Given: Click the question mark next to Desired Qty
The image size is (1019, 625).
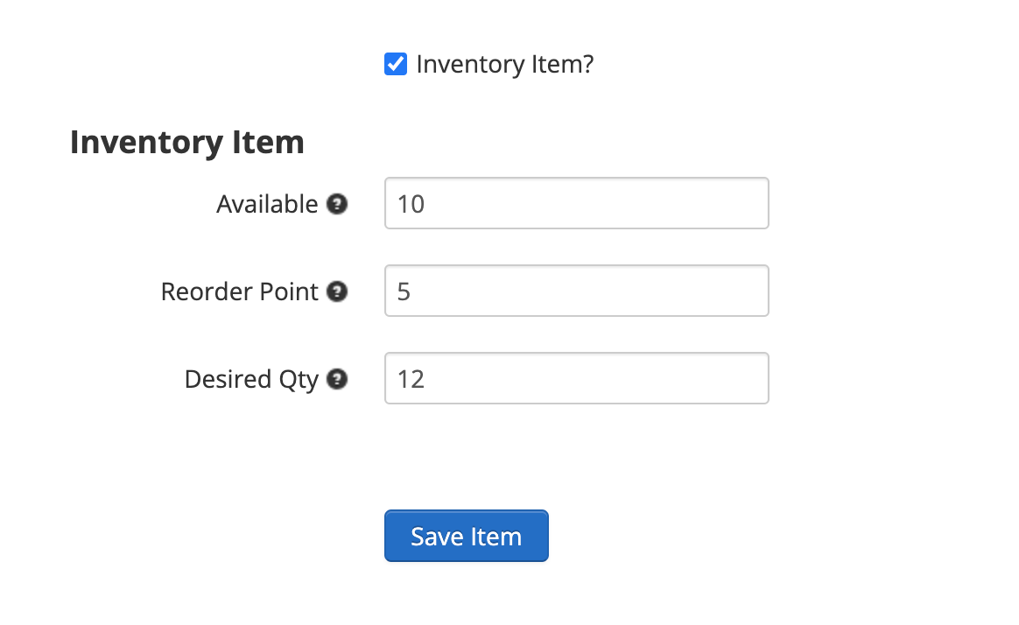Looking at the screenshot, I should click(x=337, y=379).
